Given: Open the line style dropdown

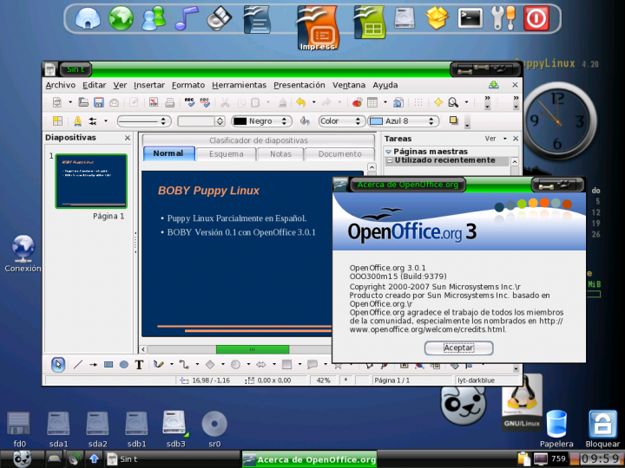Looking at the screenshot, I should click(144, 121).
